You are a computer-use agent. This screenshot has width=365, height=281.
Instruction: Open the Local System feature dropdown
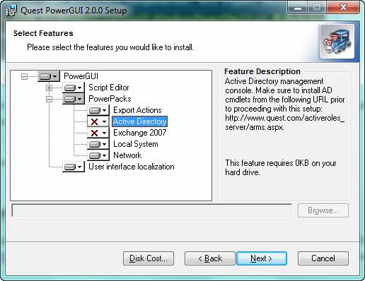tap(98, 144)
